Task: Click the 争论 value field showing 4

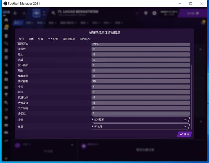Action: click(140, 87)
